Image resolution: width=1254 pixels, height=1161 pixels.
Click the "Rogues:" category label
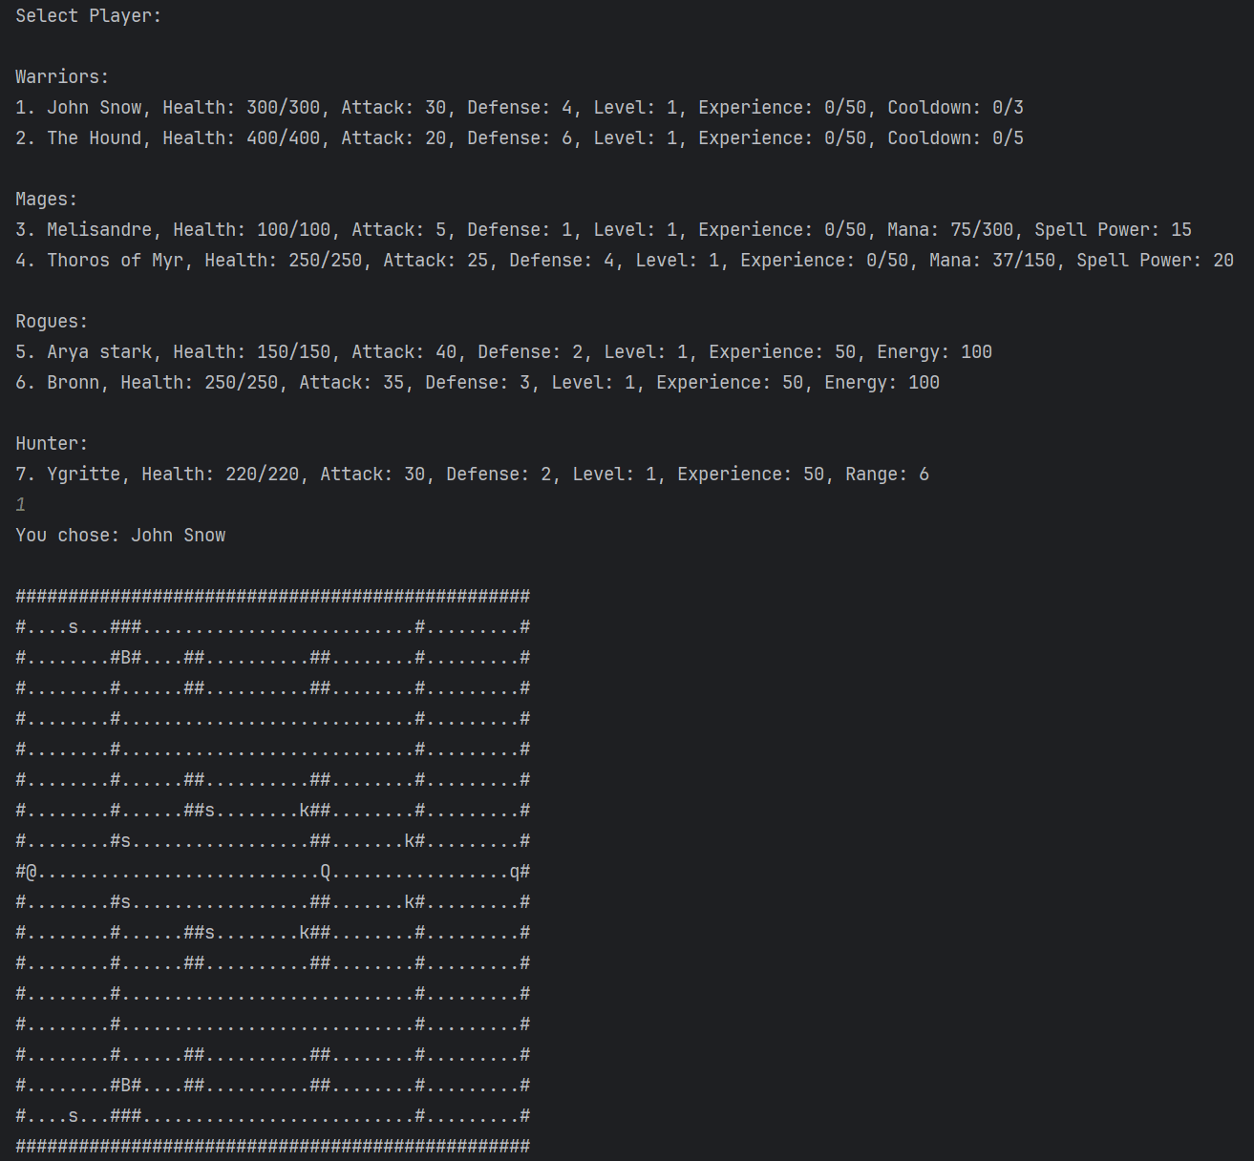click(52, 322)
